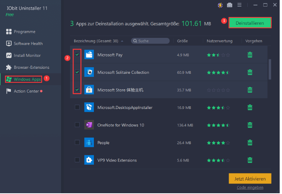The image size is (282, 194).
Task: Open the Programme section icon
Action: coord(8,32)
